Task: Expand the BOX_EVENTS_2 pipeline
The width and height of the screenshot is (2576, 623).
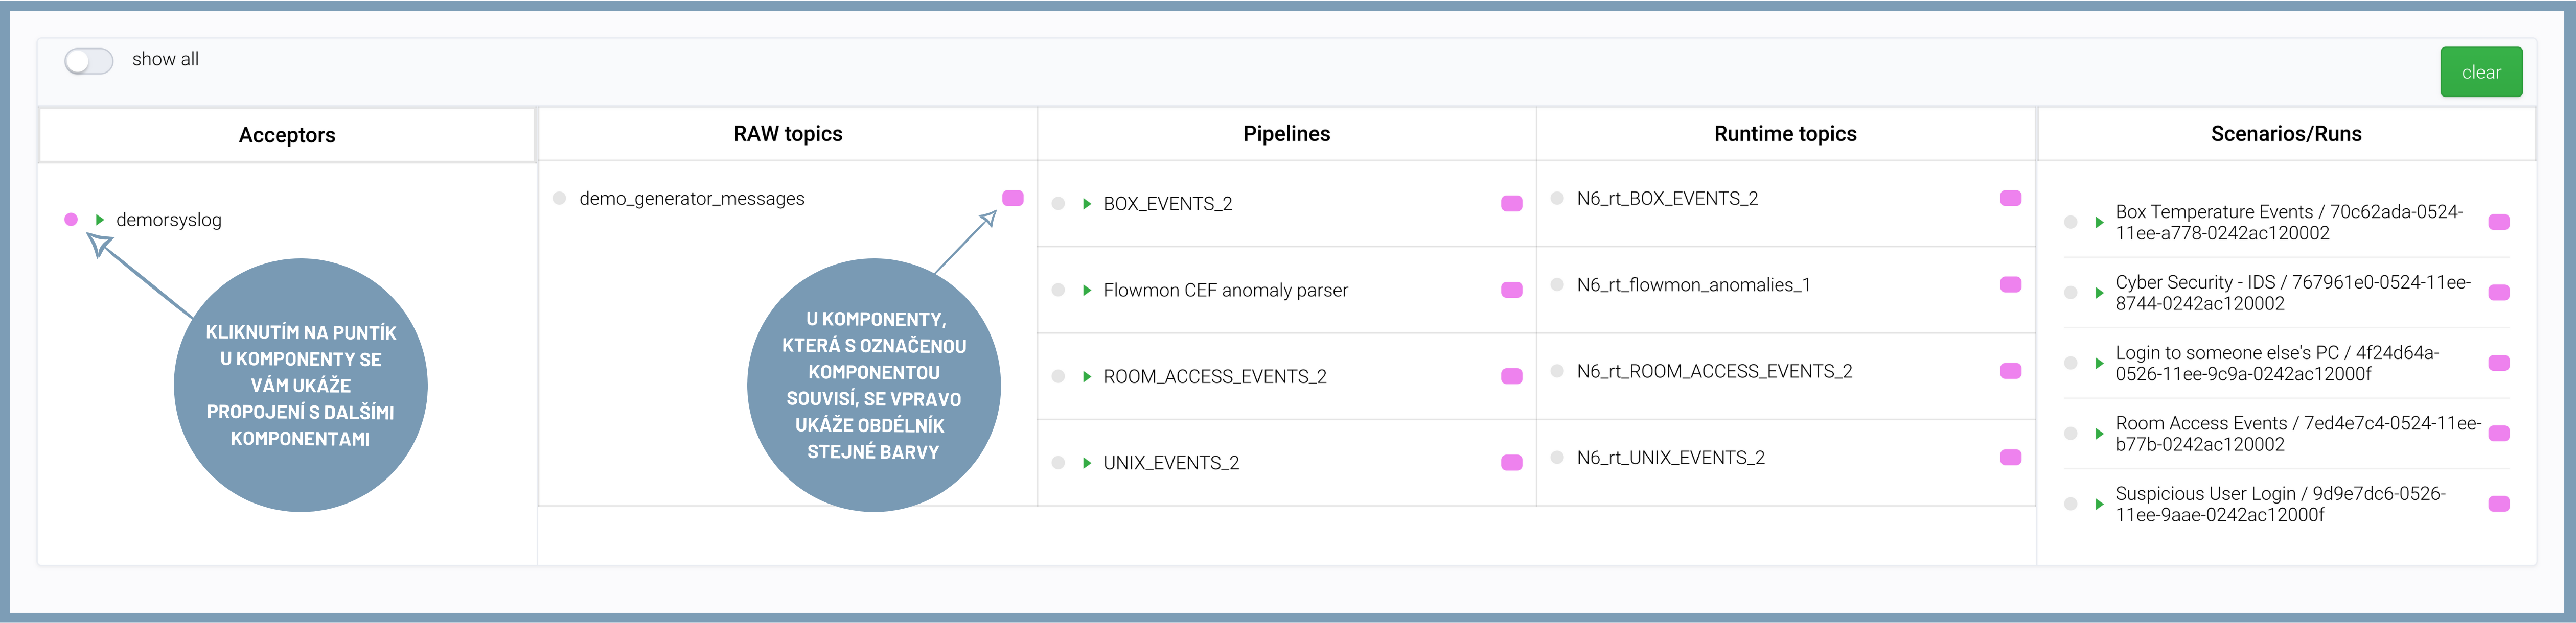Action: tap(1087, 204)
